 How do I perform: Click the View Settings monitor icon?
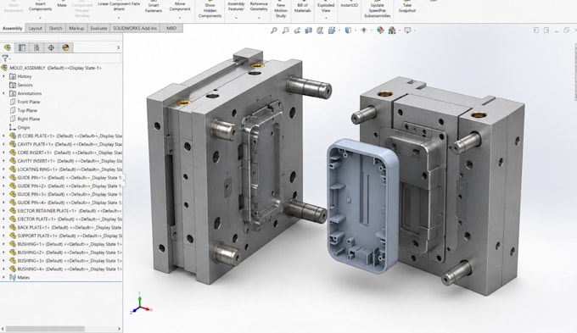407,31
